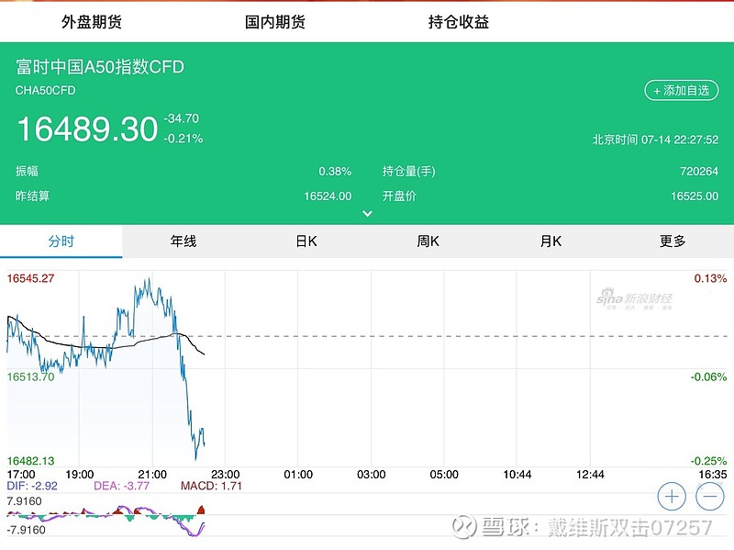Image resolution: width=734 pixels, height=550 pixels.
Task: Select the 周K weekly chart tab
Action: [428, 241]
